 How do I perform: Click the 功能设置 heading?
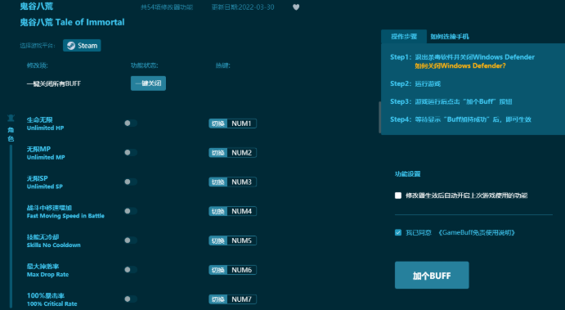click(x=407, y=173)
